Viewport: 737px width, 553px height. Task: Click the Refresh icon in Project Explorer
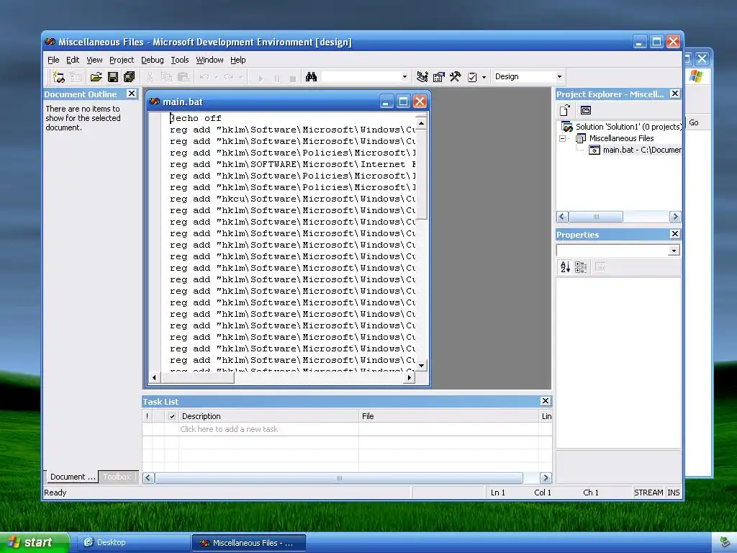pos(565,110)
